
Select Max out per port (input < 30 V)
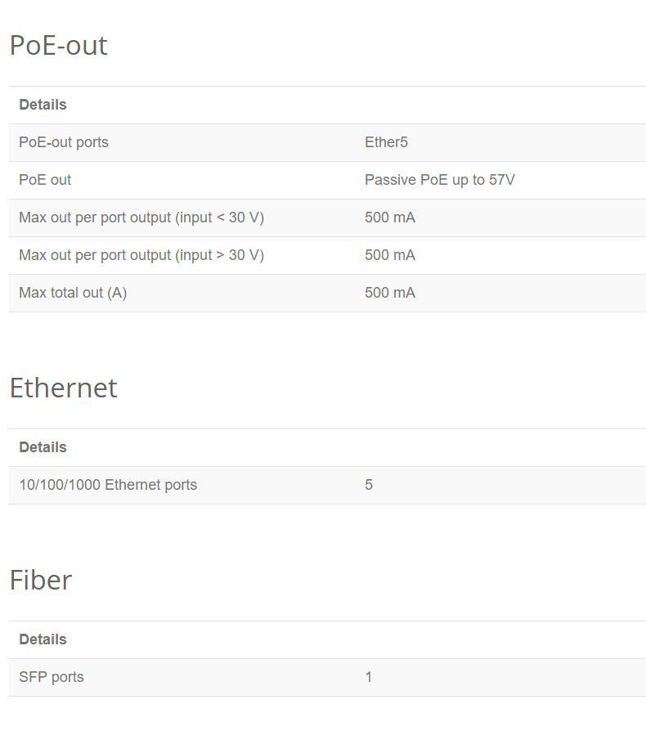click(141, 218)
